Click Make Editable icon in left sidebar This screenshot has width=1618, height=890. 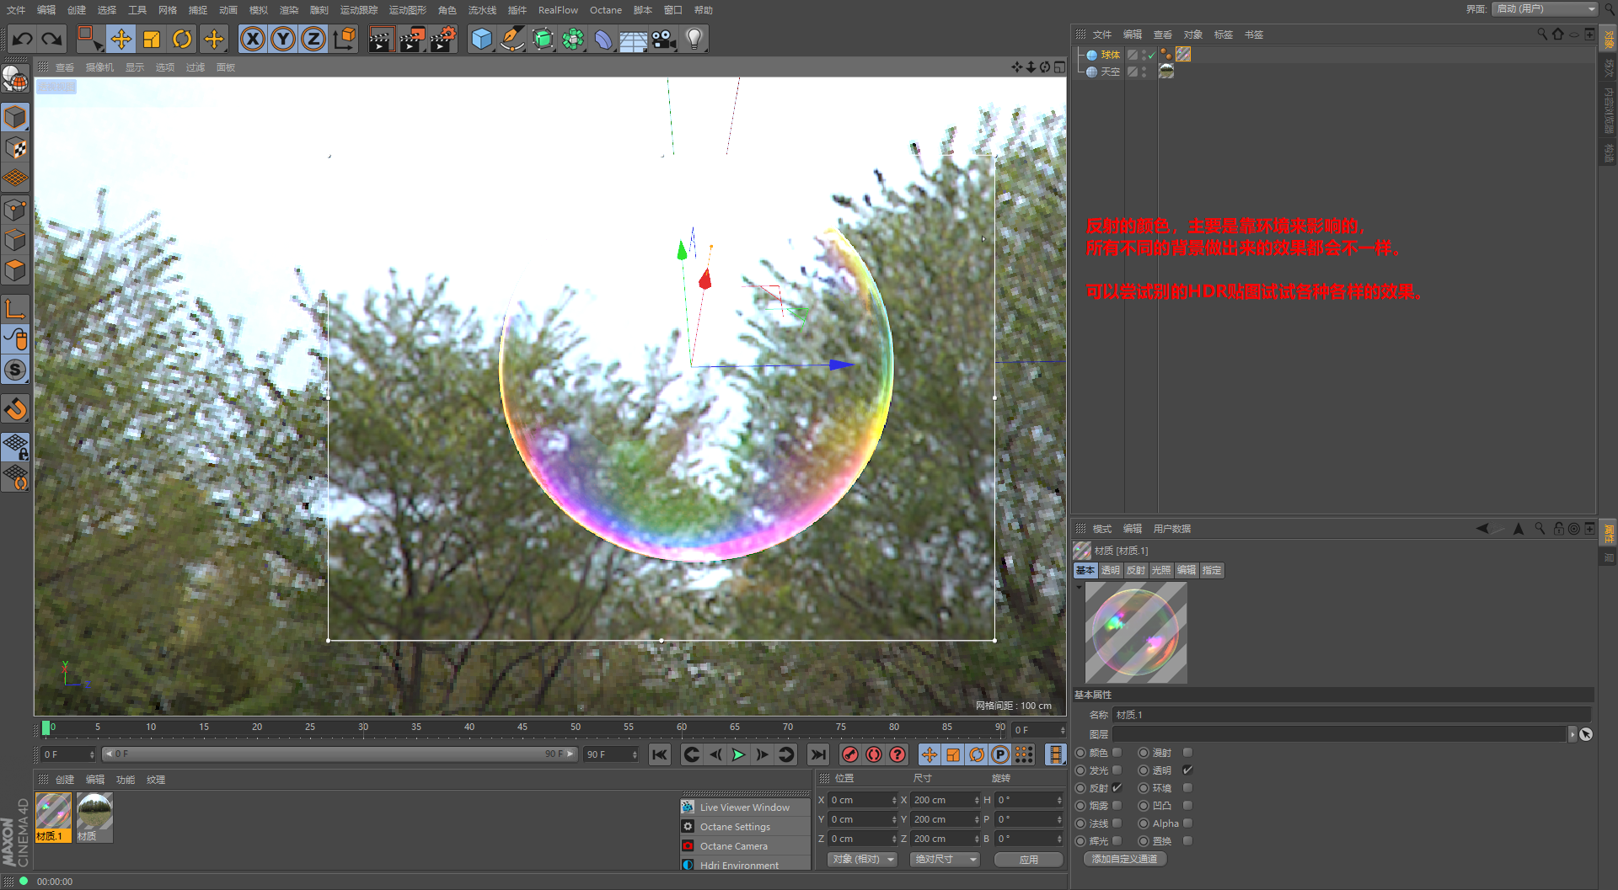coord(15,77)
